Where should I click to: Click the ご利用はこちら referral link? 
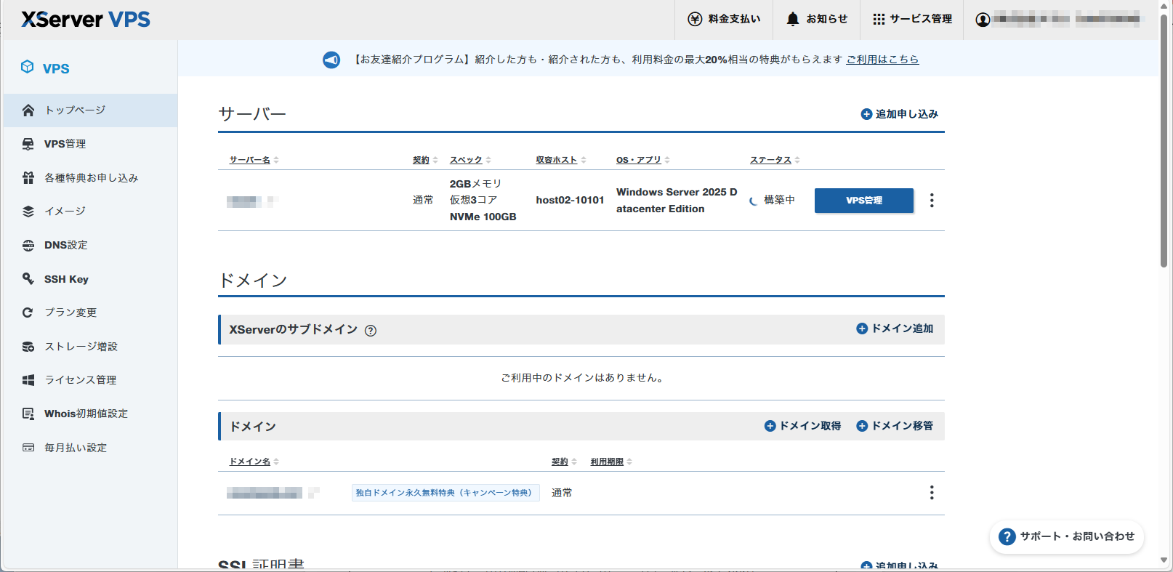pos(882,60)
